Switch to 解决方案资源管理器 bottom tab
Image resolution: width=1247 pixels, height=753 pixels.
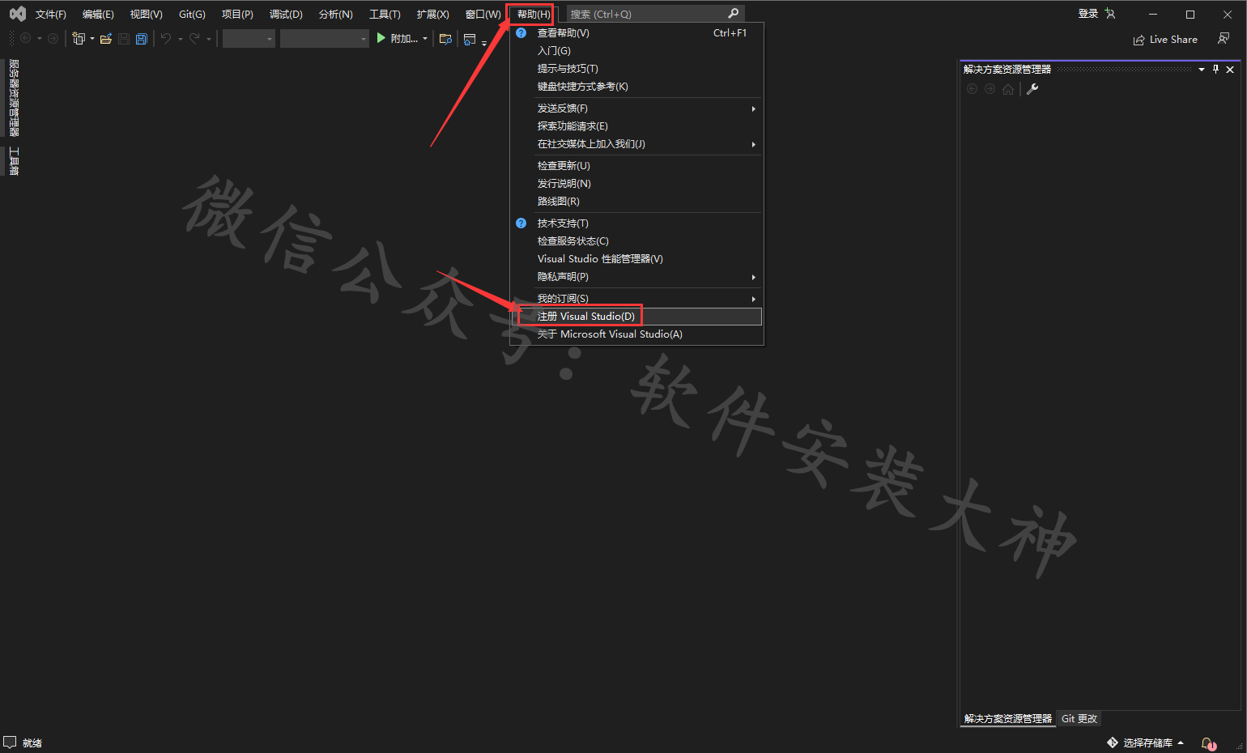pyautogui.click(x=1008, y=719)
